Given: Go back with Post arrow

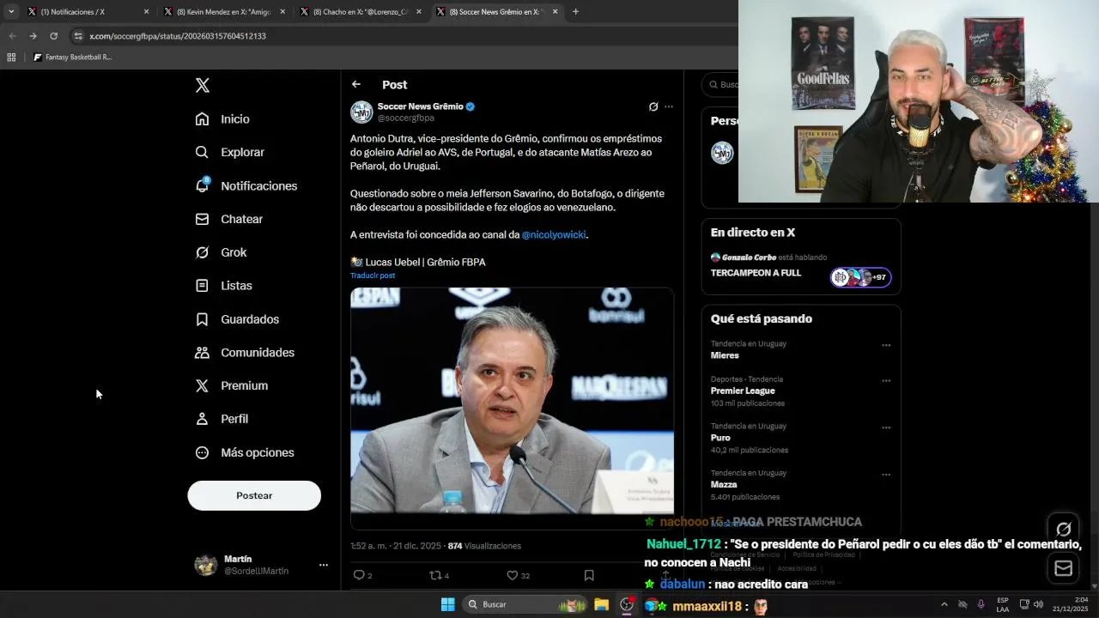Looking at the screenshot, I should click(356, 84).
